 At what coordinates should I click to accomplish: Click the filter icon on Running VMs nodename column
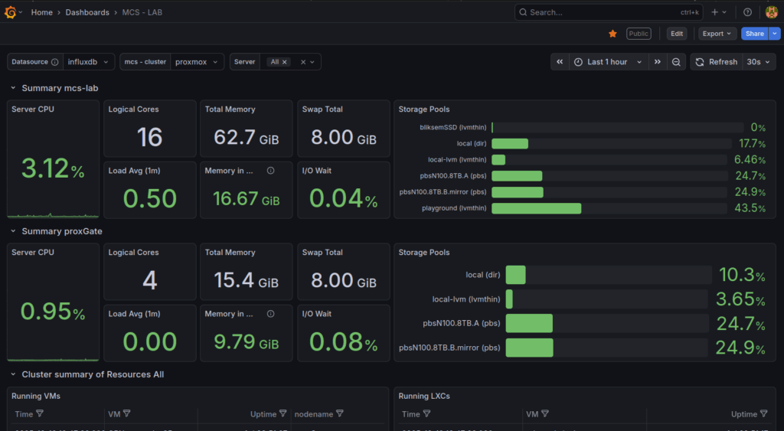(x=341, y=414)
